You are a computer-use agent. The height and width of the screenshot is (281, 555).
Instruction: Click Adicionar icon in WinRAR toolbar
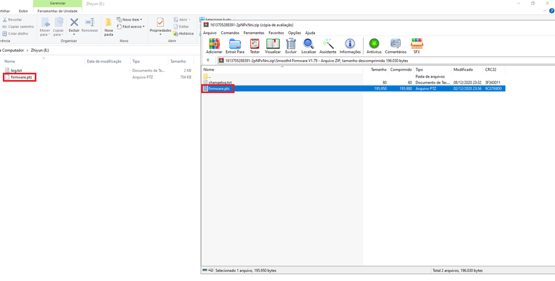pyautogui.click(x=214, y=46)
